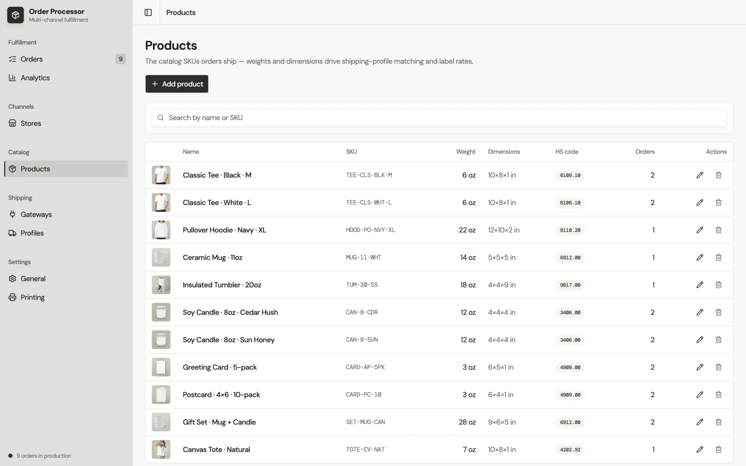746x466 pixels.
Task: Open shipping Gateways
Action: coord(66,215)
